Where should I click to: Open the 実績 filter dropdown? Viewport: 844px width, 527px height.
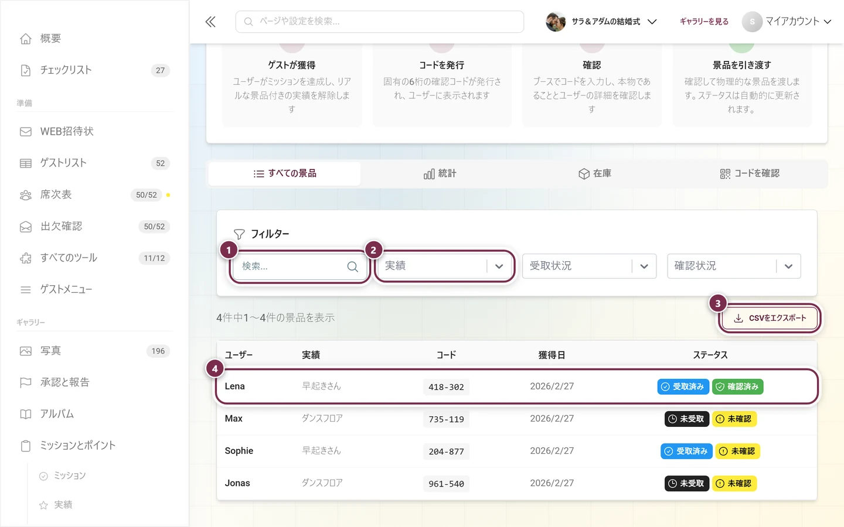pyautogui.click(x=445, y=266)
